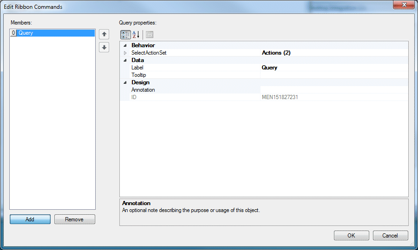Viewport: 418px width, 250px height.
Task: Collapse the Design category
Action: coord(125,82)
